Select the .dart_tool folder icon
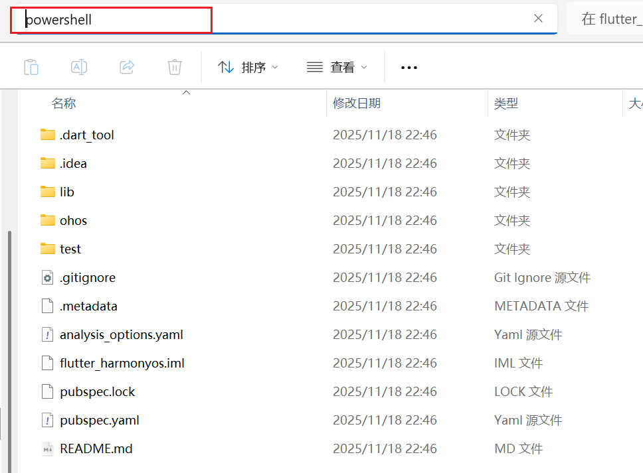 (x=48, y=135)
